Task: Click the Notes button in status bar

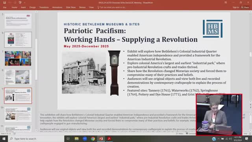Action: 180,133
